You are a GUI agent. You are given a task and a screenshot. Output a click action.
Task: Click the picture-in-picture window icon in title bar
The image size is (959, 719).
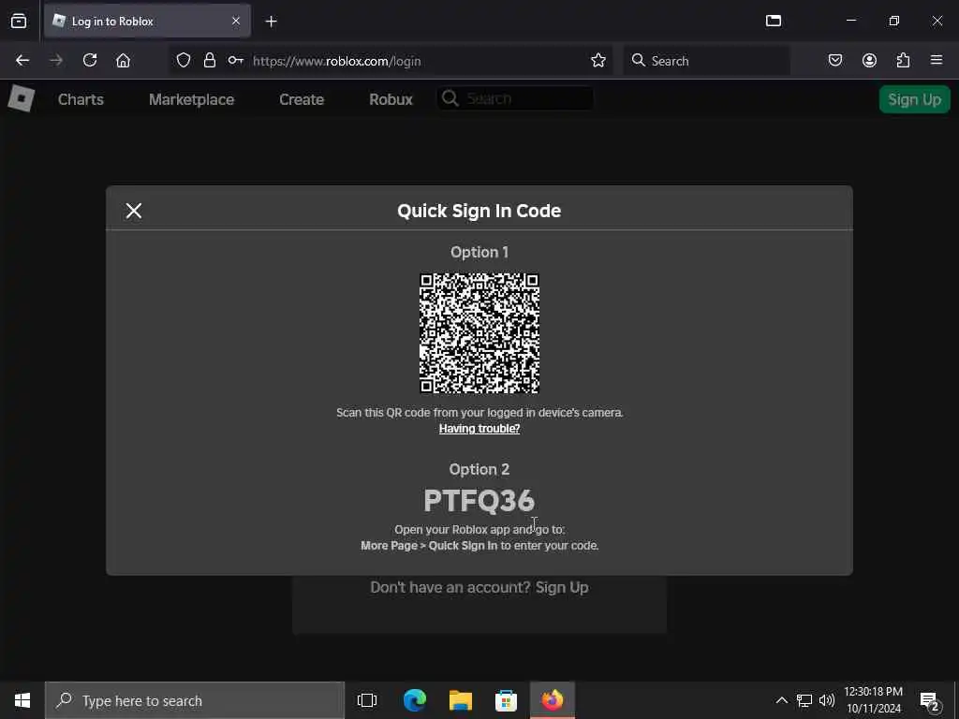point(774,21)
